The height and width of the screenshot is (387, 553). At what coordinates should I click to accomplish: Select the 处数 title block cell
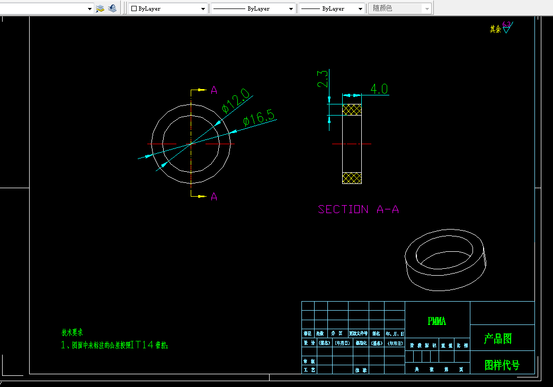[x=320, y=333]
